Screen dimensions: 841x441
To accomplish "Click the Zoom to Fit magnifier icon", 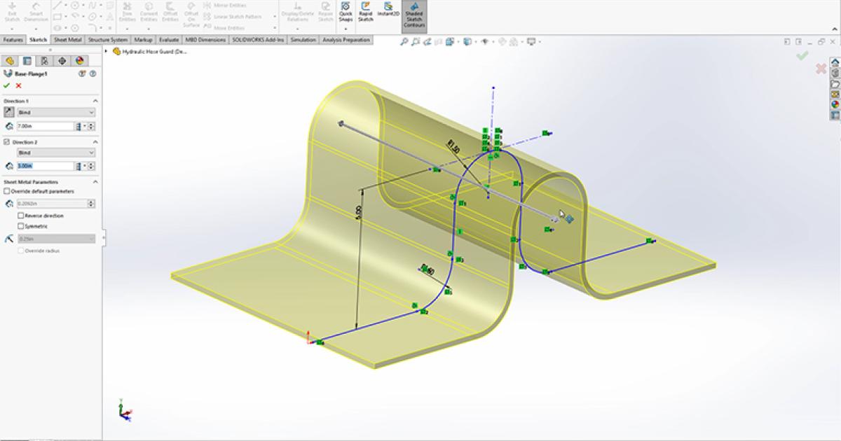I will [x=404, y=42].
